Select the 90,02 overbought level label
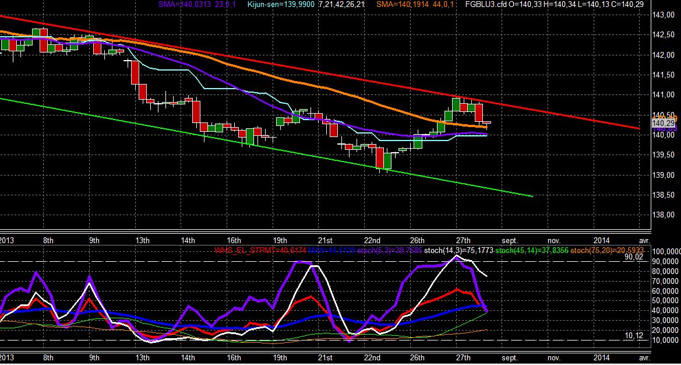This screenshot has height=365, width=681. coord(634,257)
